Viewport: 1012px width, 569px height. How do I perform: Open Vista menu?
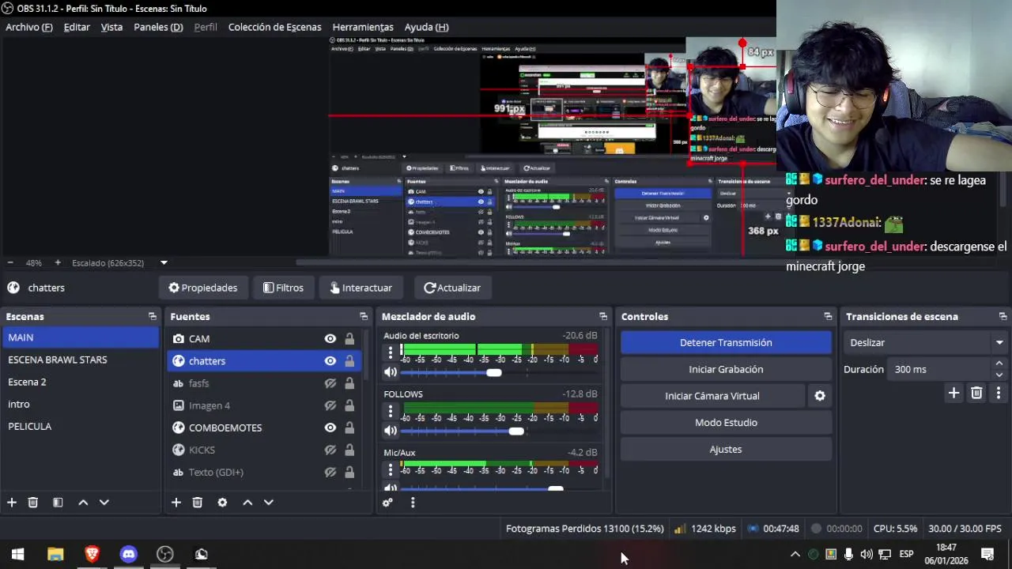(x=111, y=27)
